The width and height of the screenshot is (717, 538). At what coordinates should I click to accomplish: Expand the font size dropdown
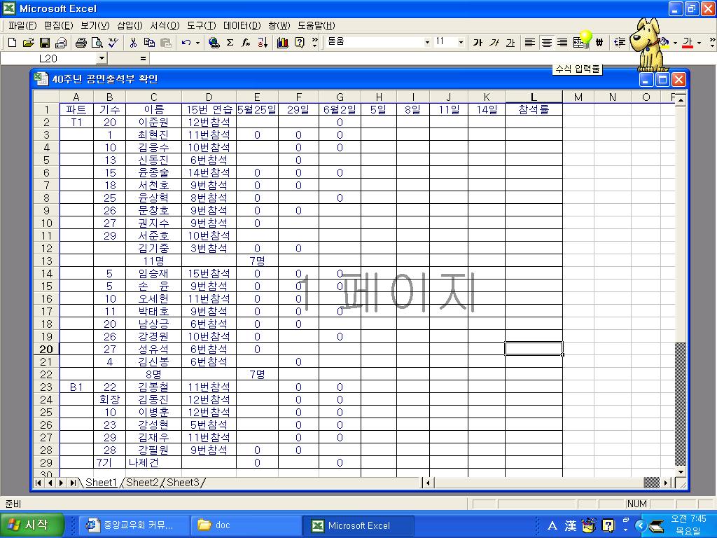461,43
